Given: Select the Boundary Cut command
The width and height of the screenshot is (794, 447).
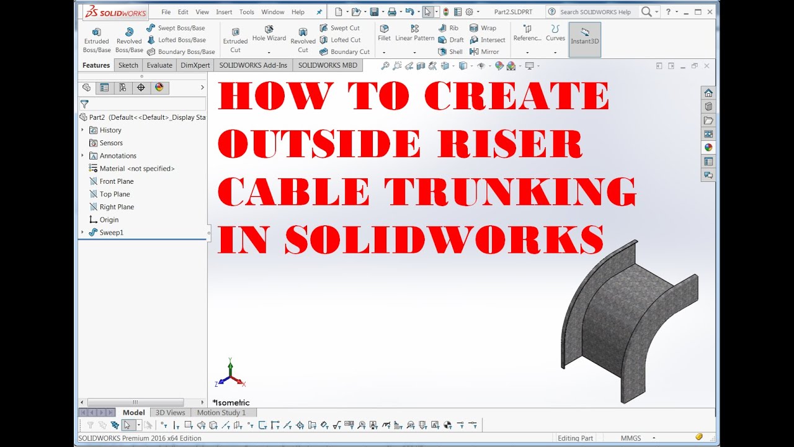Looking at the screenshot, I should tap(344, 52).
